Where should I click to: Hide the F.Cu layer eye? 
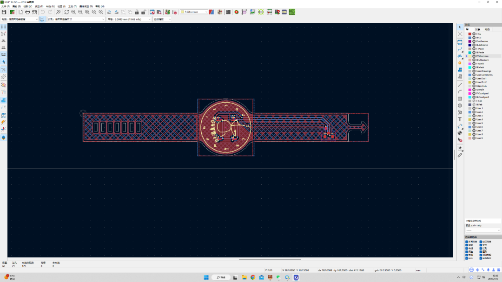coord(474,34)
